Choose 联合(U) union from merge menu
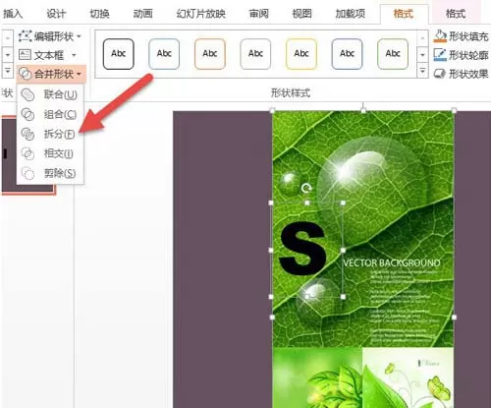Viewport: 491px width, 408px height. pos(50,94)
